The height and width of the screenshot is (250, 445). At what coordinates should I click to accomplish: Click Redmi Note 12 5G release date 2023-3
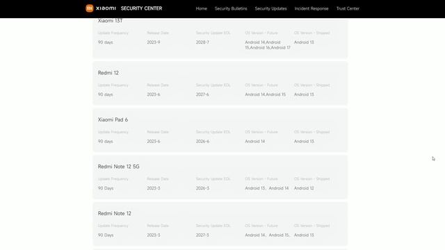pos(154,188)
